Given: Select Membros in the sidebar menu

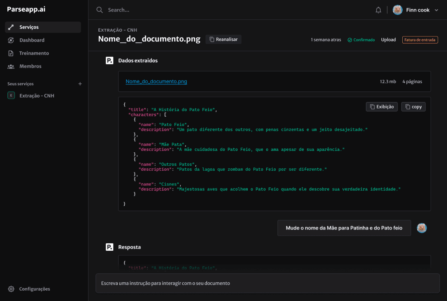Looking at the screenshot, I should pos(31,66).
